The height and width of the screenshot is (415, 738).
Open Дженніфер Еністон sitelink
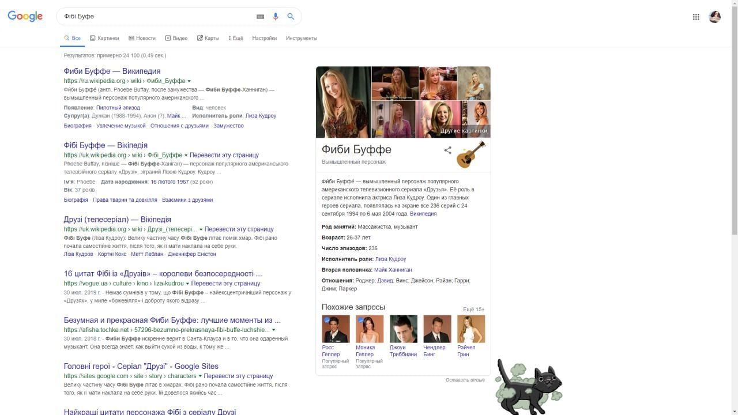point(192,254)
